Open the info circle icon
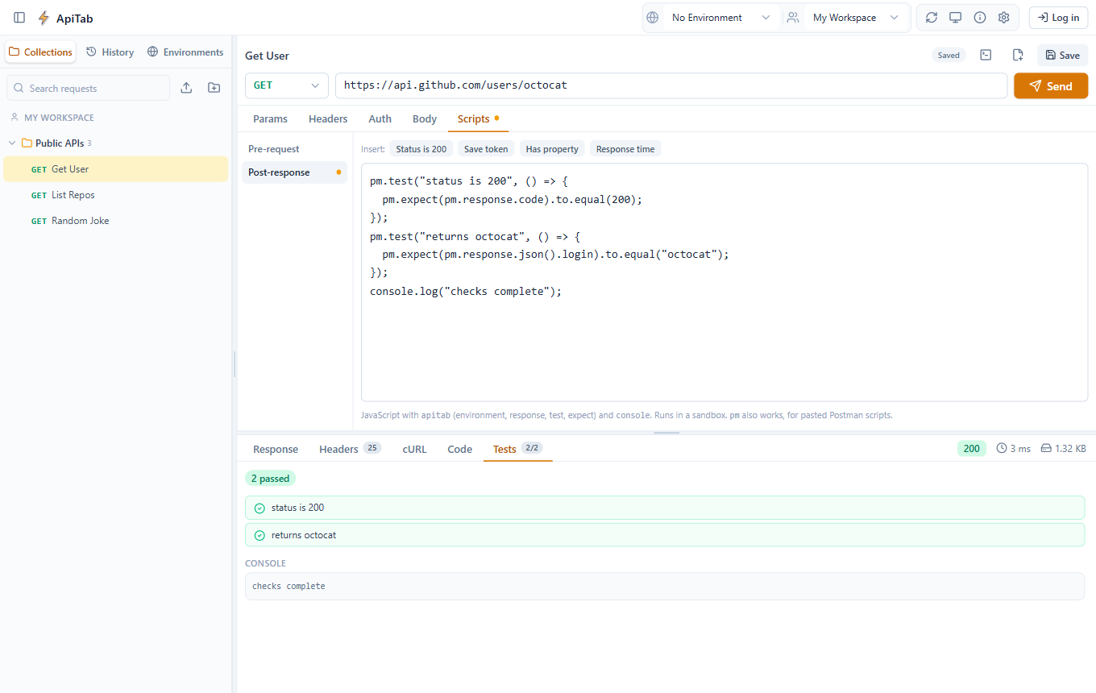Image resolution: width=1096 pixels, height=693 pixels. tap(980, 18)
